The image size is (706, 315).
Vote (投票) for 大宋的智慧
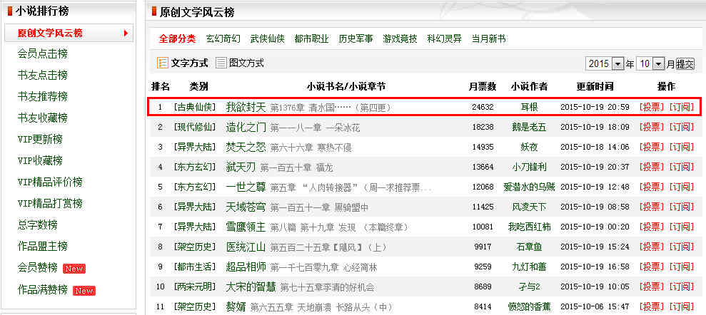(652, 287)
